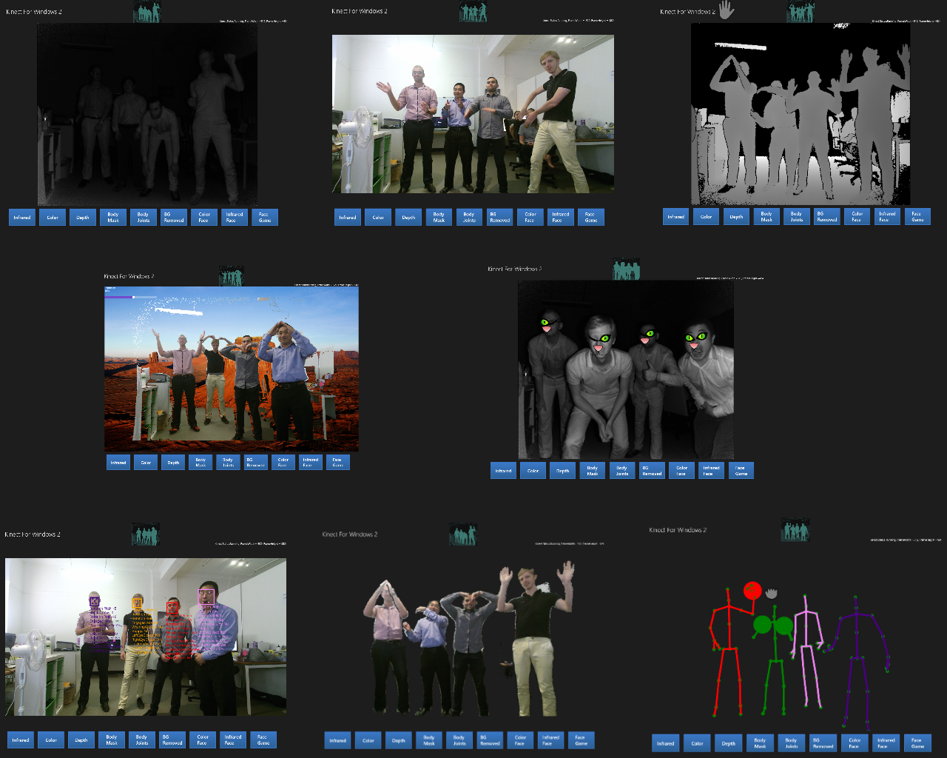Click the Kinect logo thumbnail in the top-left window
The width and height of the screenshot is (947, 758).
(146, 12)
